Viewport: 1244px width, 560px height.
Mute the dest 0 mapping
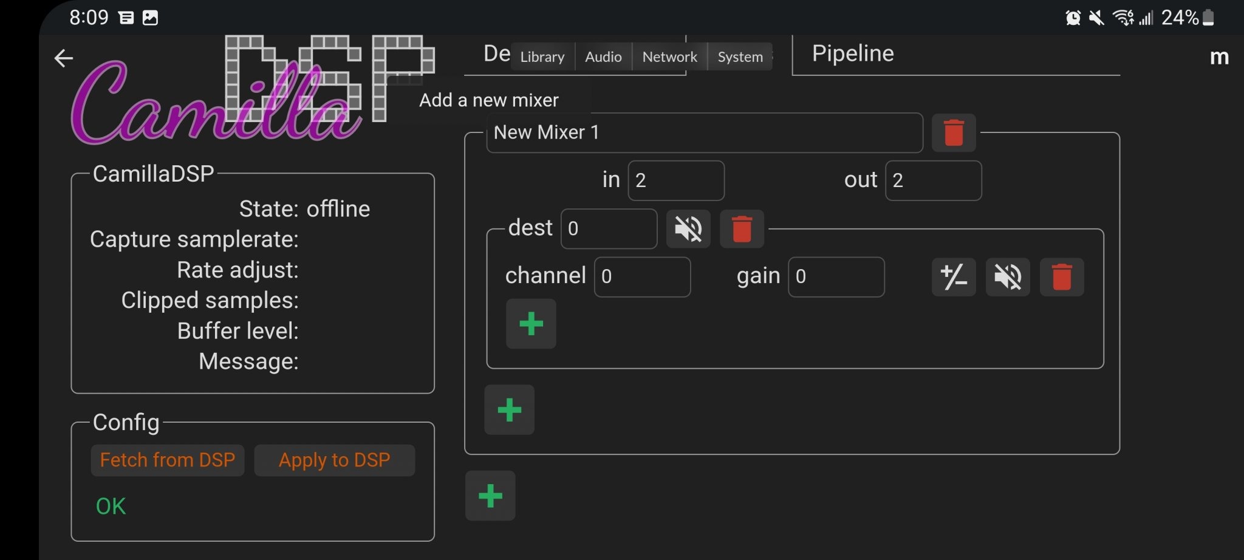pos(688,229)
